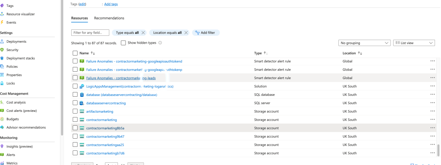Open more options for databaseservercontracting row

pyautogui.click(x=432, y=103)
